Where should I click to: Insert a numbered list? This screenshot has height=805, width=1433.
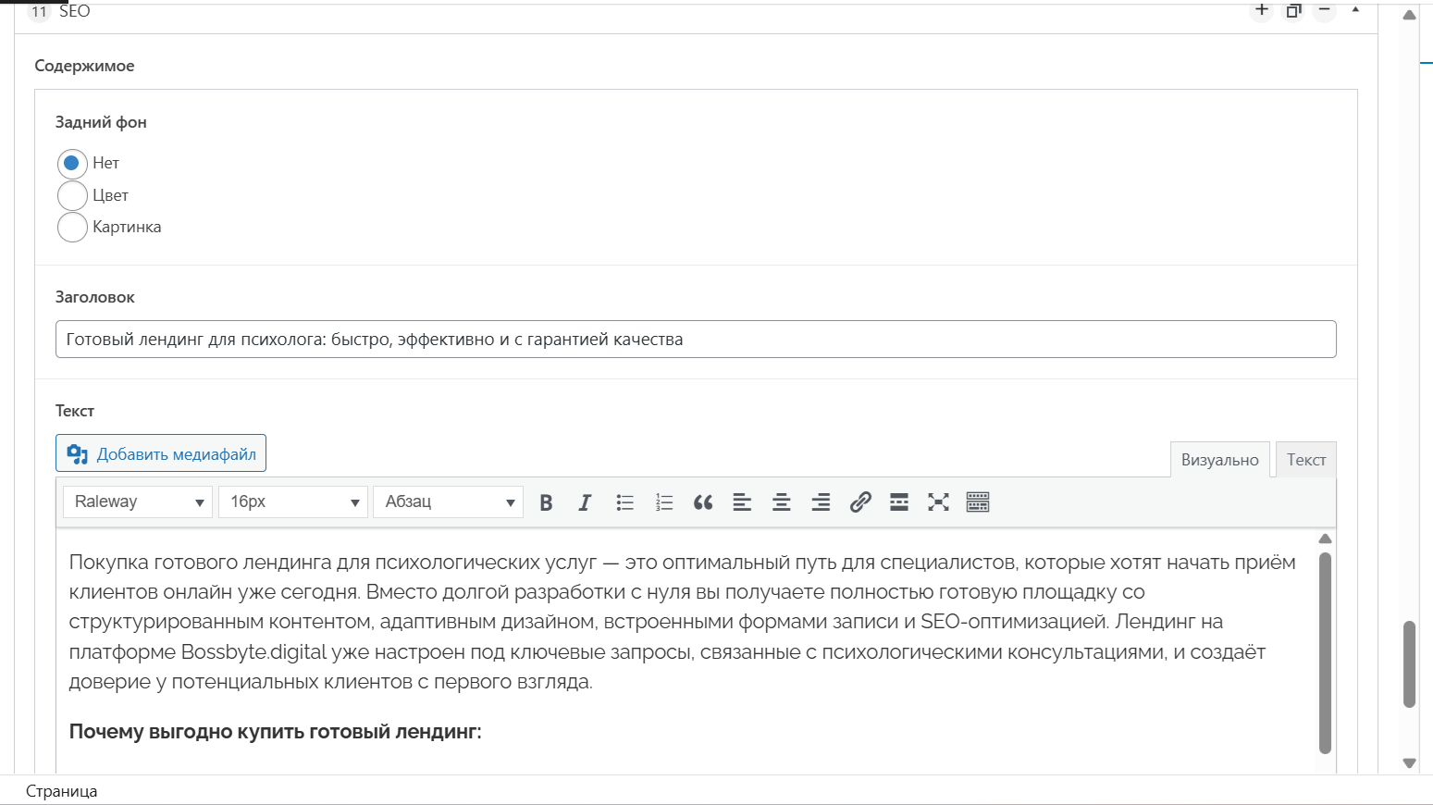coord(664,502)
